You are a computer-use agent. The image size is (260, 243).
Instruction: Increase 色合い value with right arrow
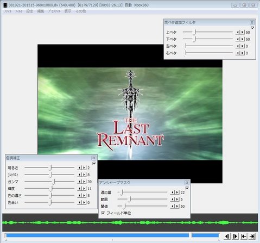click(84, 202)
